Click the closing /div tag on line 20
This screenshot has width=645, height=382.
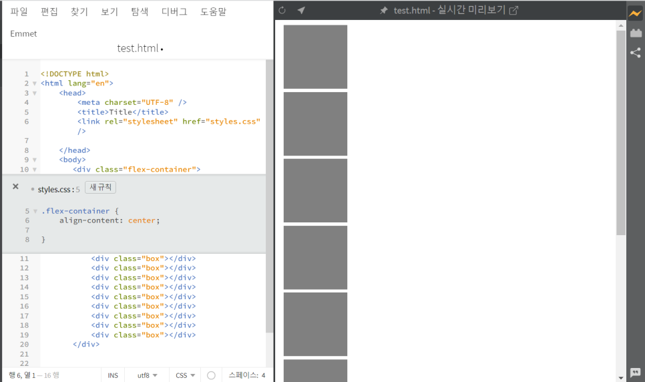tap(86, 344)
